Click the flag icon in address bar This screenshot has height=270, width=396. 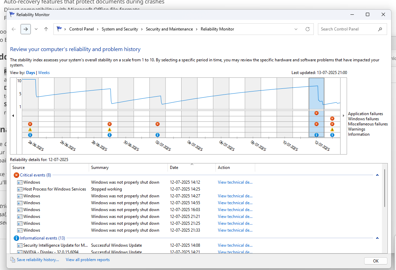[59, 29]
